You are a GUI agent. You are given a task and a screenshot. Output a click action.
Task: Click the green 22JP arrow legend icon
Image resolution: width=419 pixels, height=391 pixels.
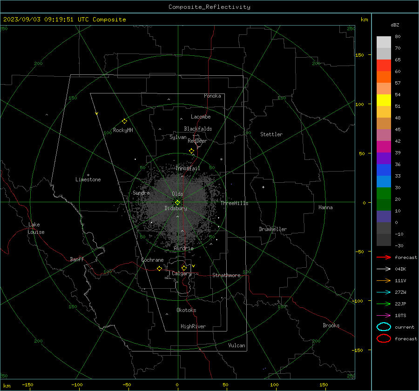point(384,304)
